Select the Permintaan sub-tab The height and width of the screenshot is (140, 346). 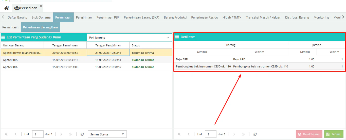pyautogui.click(x=10, y=27)
